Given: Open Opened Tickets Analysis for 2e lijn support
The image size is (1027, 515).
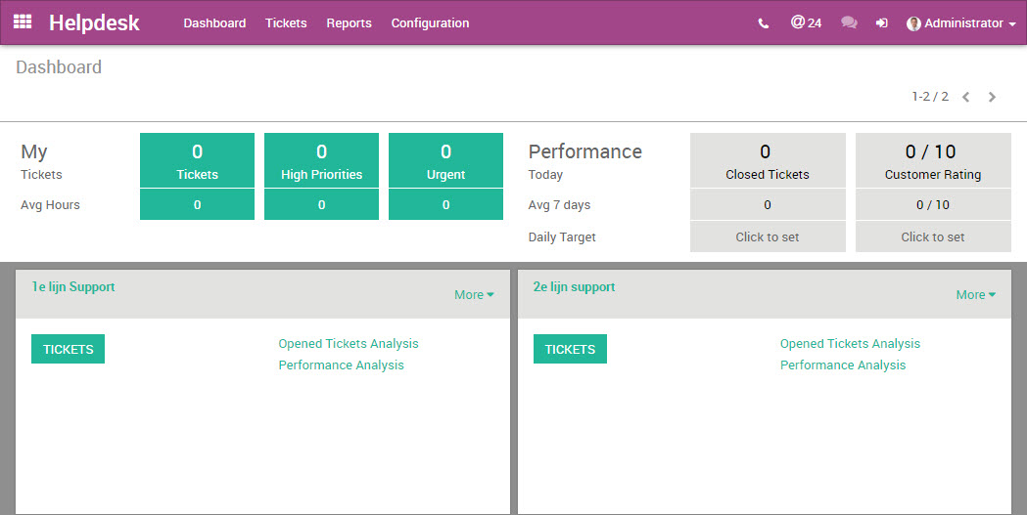Looking at the screenshot, I should (850, 344).
